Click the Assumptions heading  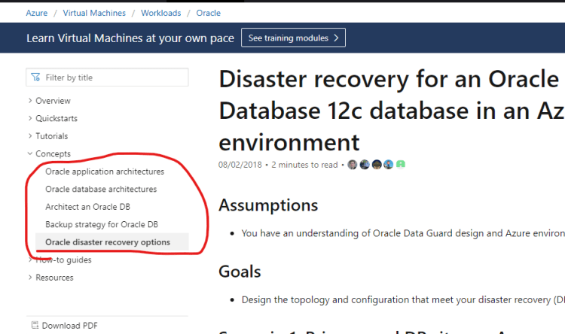tap(268, 205)
